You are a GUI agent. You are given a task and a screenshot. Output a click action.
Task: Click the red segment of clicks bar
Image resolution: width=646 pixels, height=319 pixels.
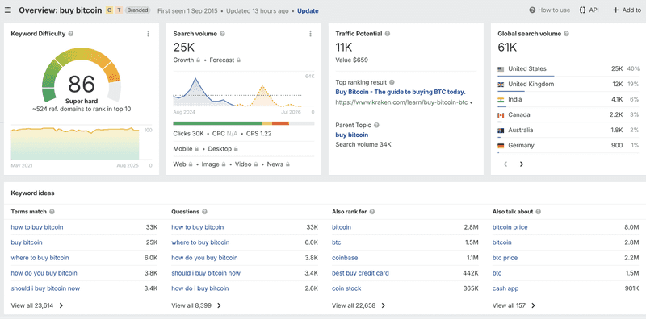[280, 123]
